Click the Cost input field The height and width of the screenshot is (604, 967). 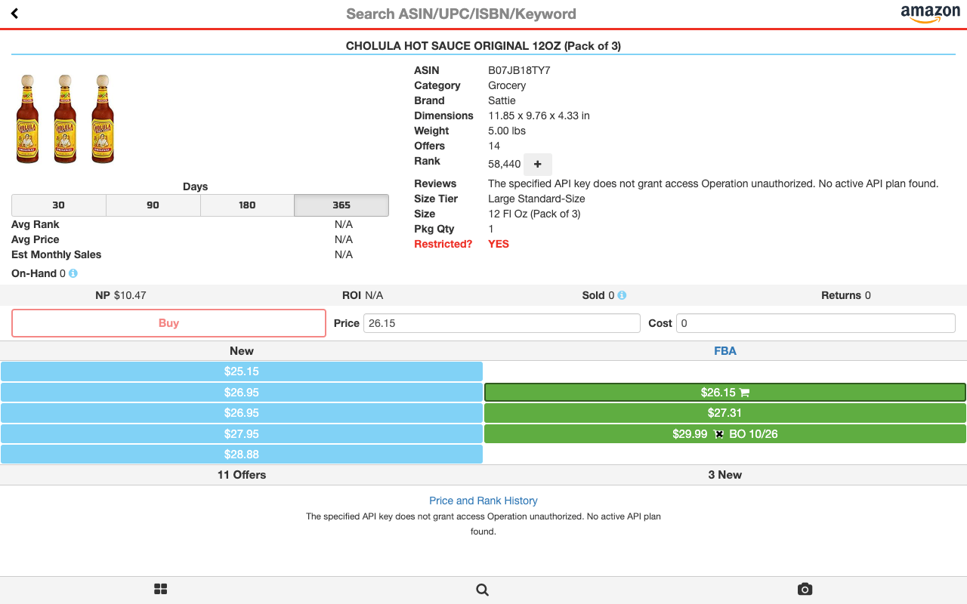coord(815,323)
